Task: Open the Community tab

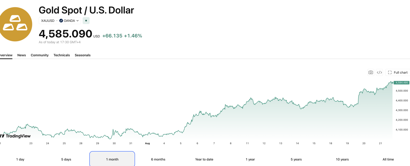Action: pos(40,55)
